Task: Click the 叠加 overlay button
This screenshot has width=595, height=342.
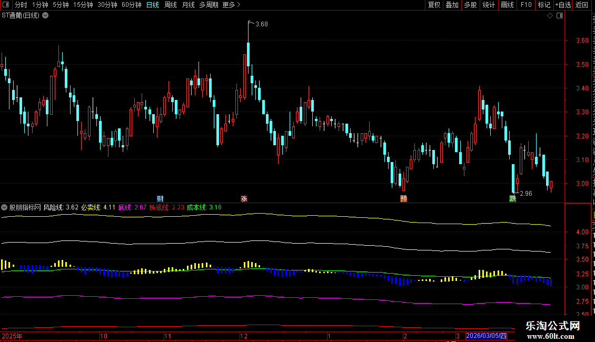Action: tap(452, 5)
